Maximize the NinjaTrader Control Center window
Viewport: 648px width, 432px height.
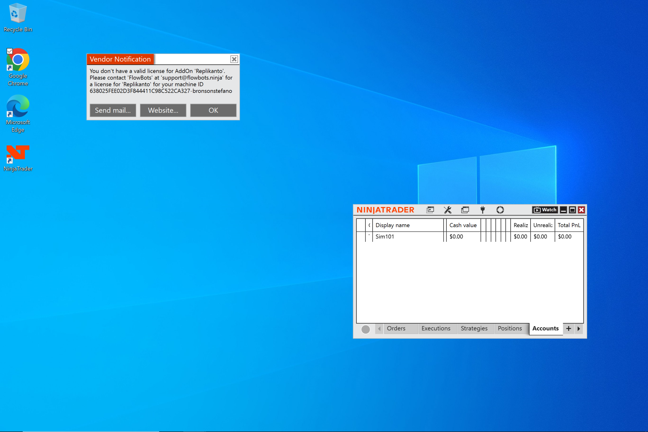tap(572, 210)
